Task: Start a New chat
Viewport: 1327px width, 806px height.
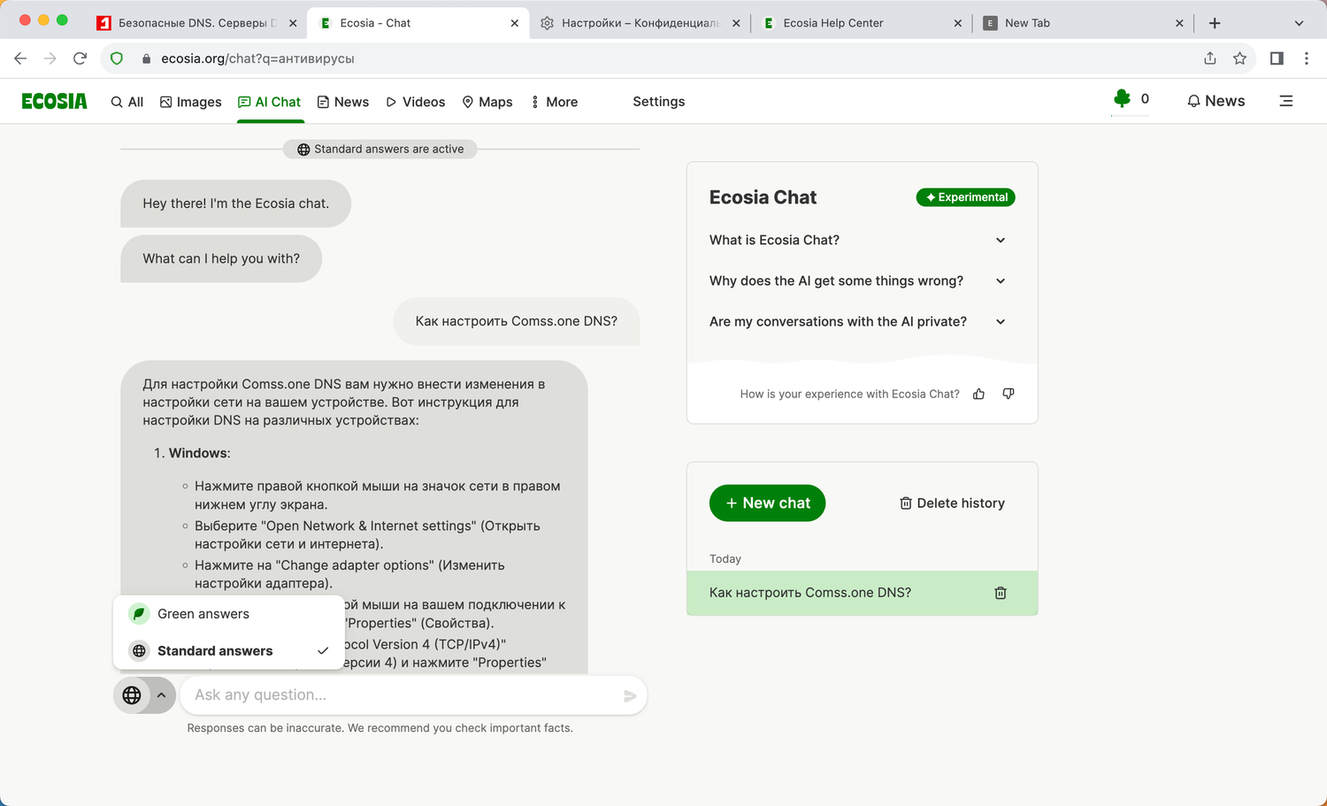Action: pos(767,503)
